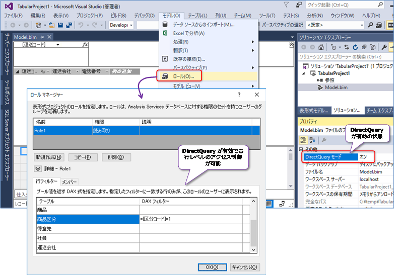Click the roles icon in the model toolbar

tap(379, 25)
